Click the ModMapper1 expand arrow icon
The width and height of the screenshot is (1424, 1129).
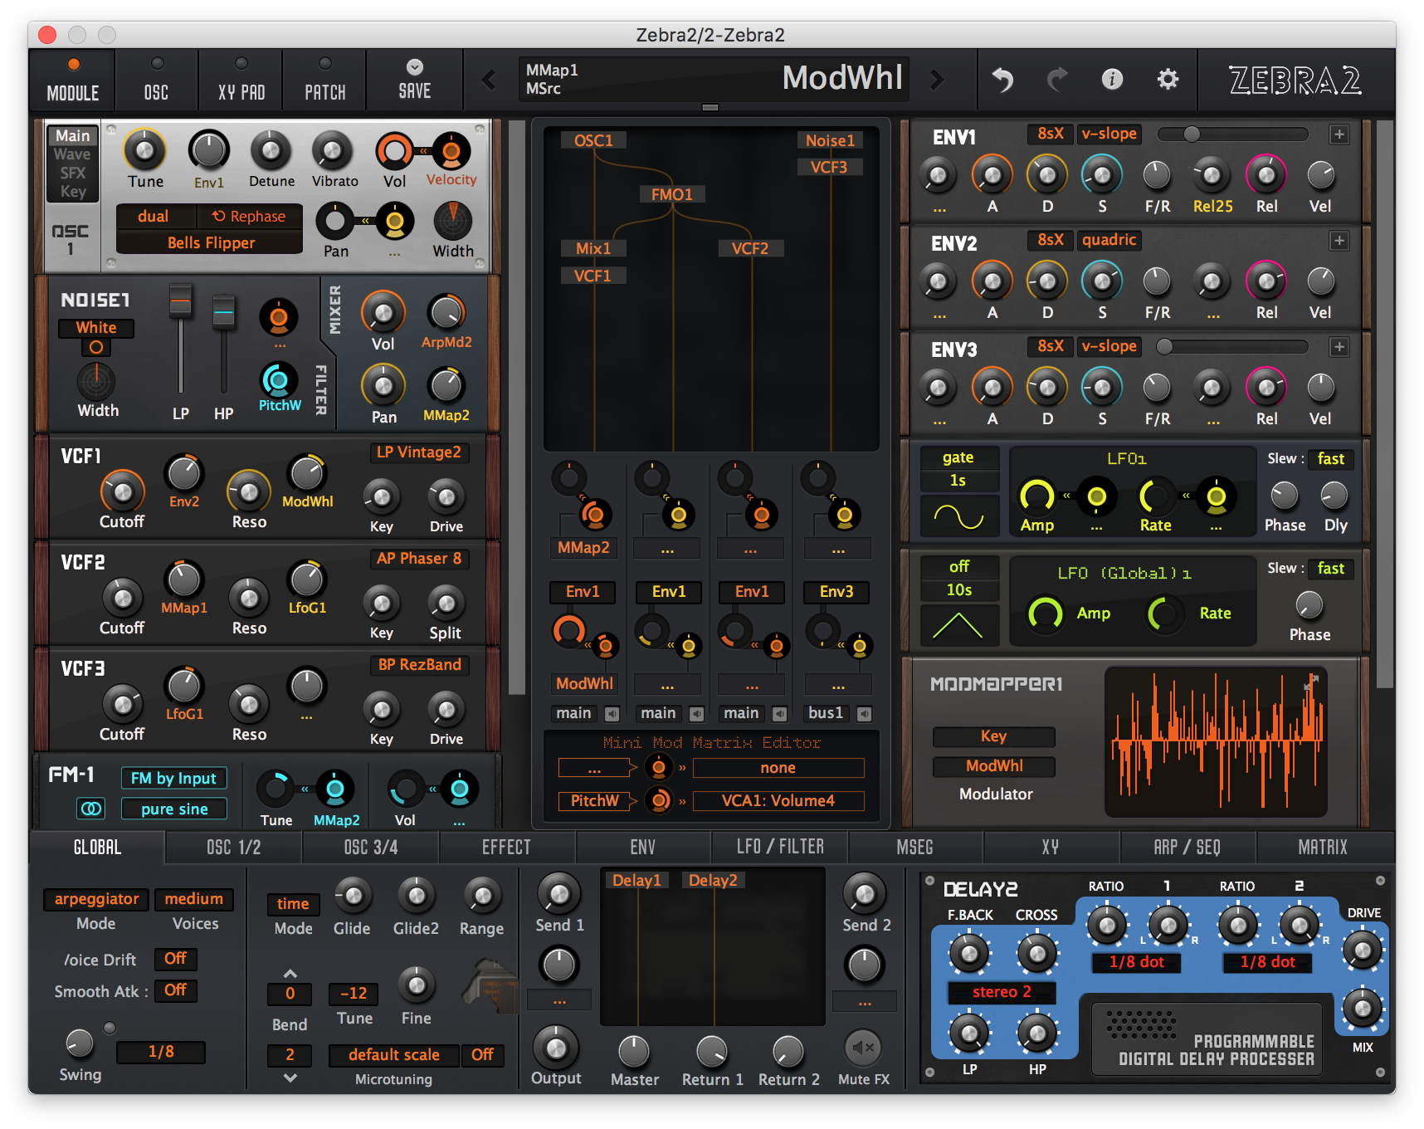click(1311, 682)
